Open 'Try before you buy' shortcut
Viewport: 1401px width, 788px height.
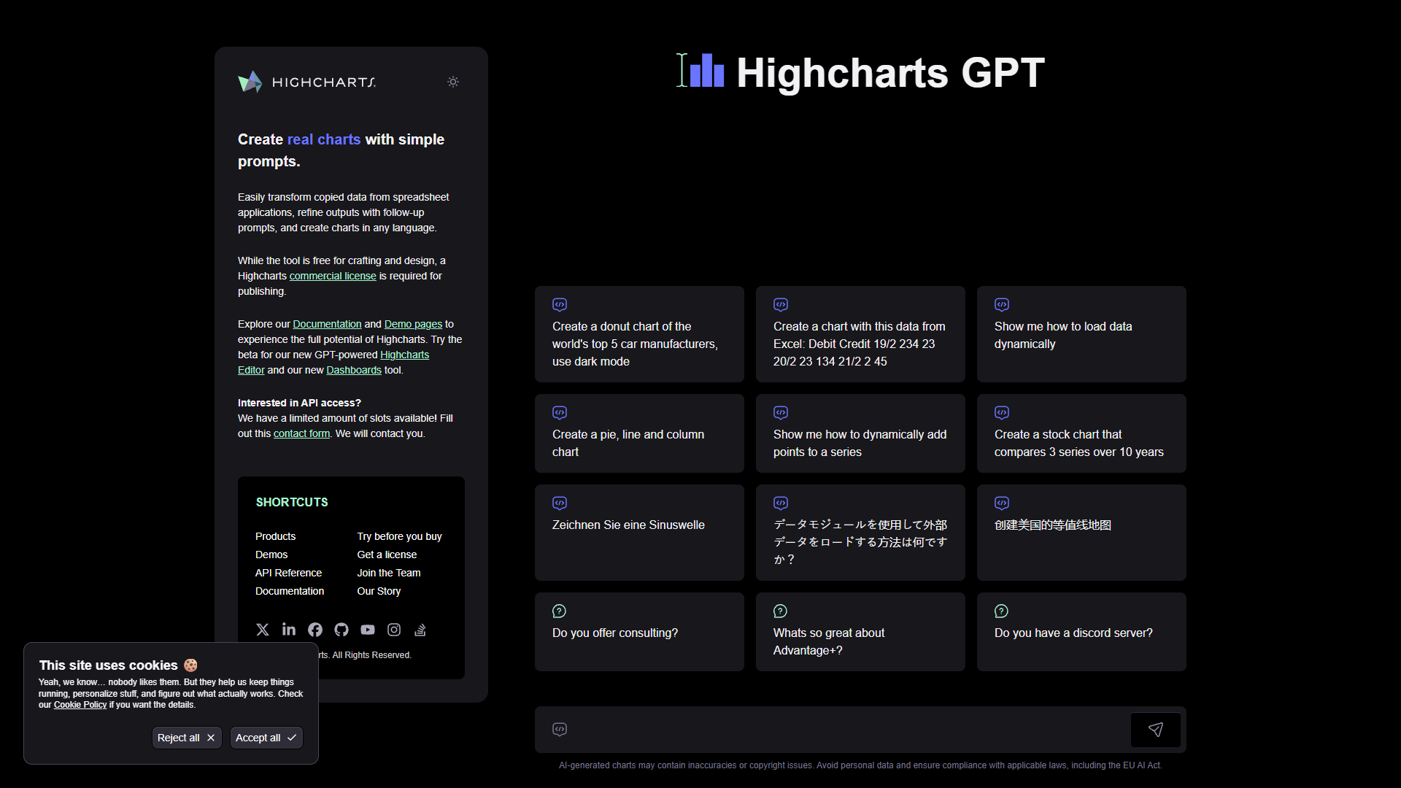[x=399, y=536]
